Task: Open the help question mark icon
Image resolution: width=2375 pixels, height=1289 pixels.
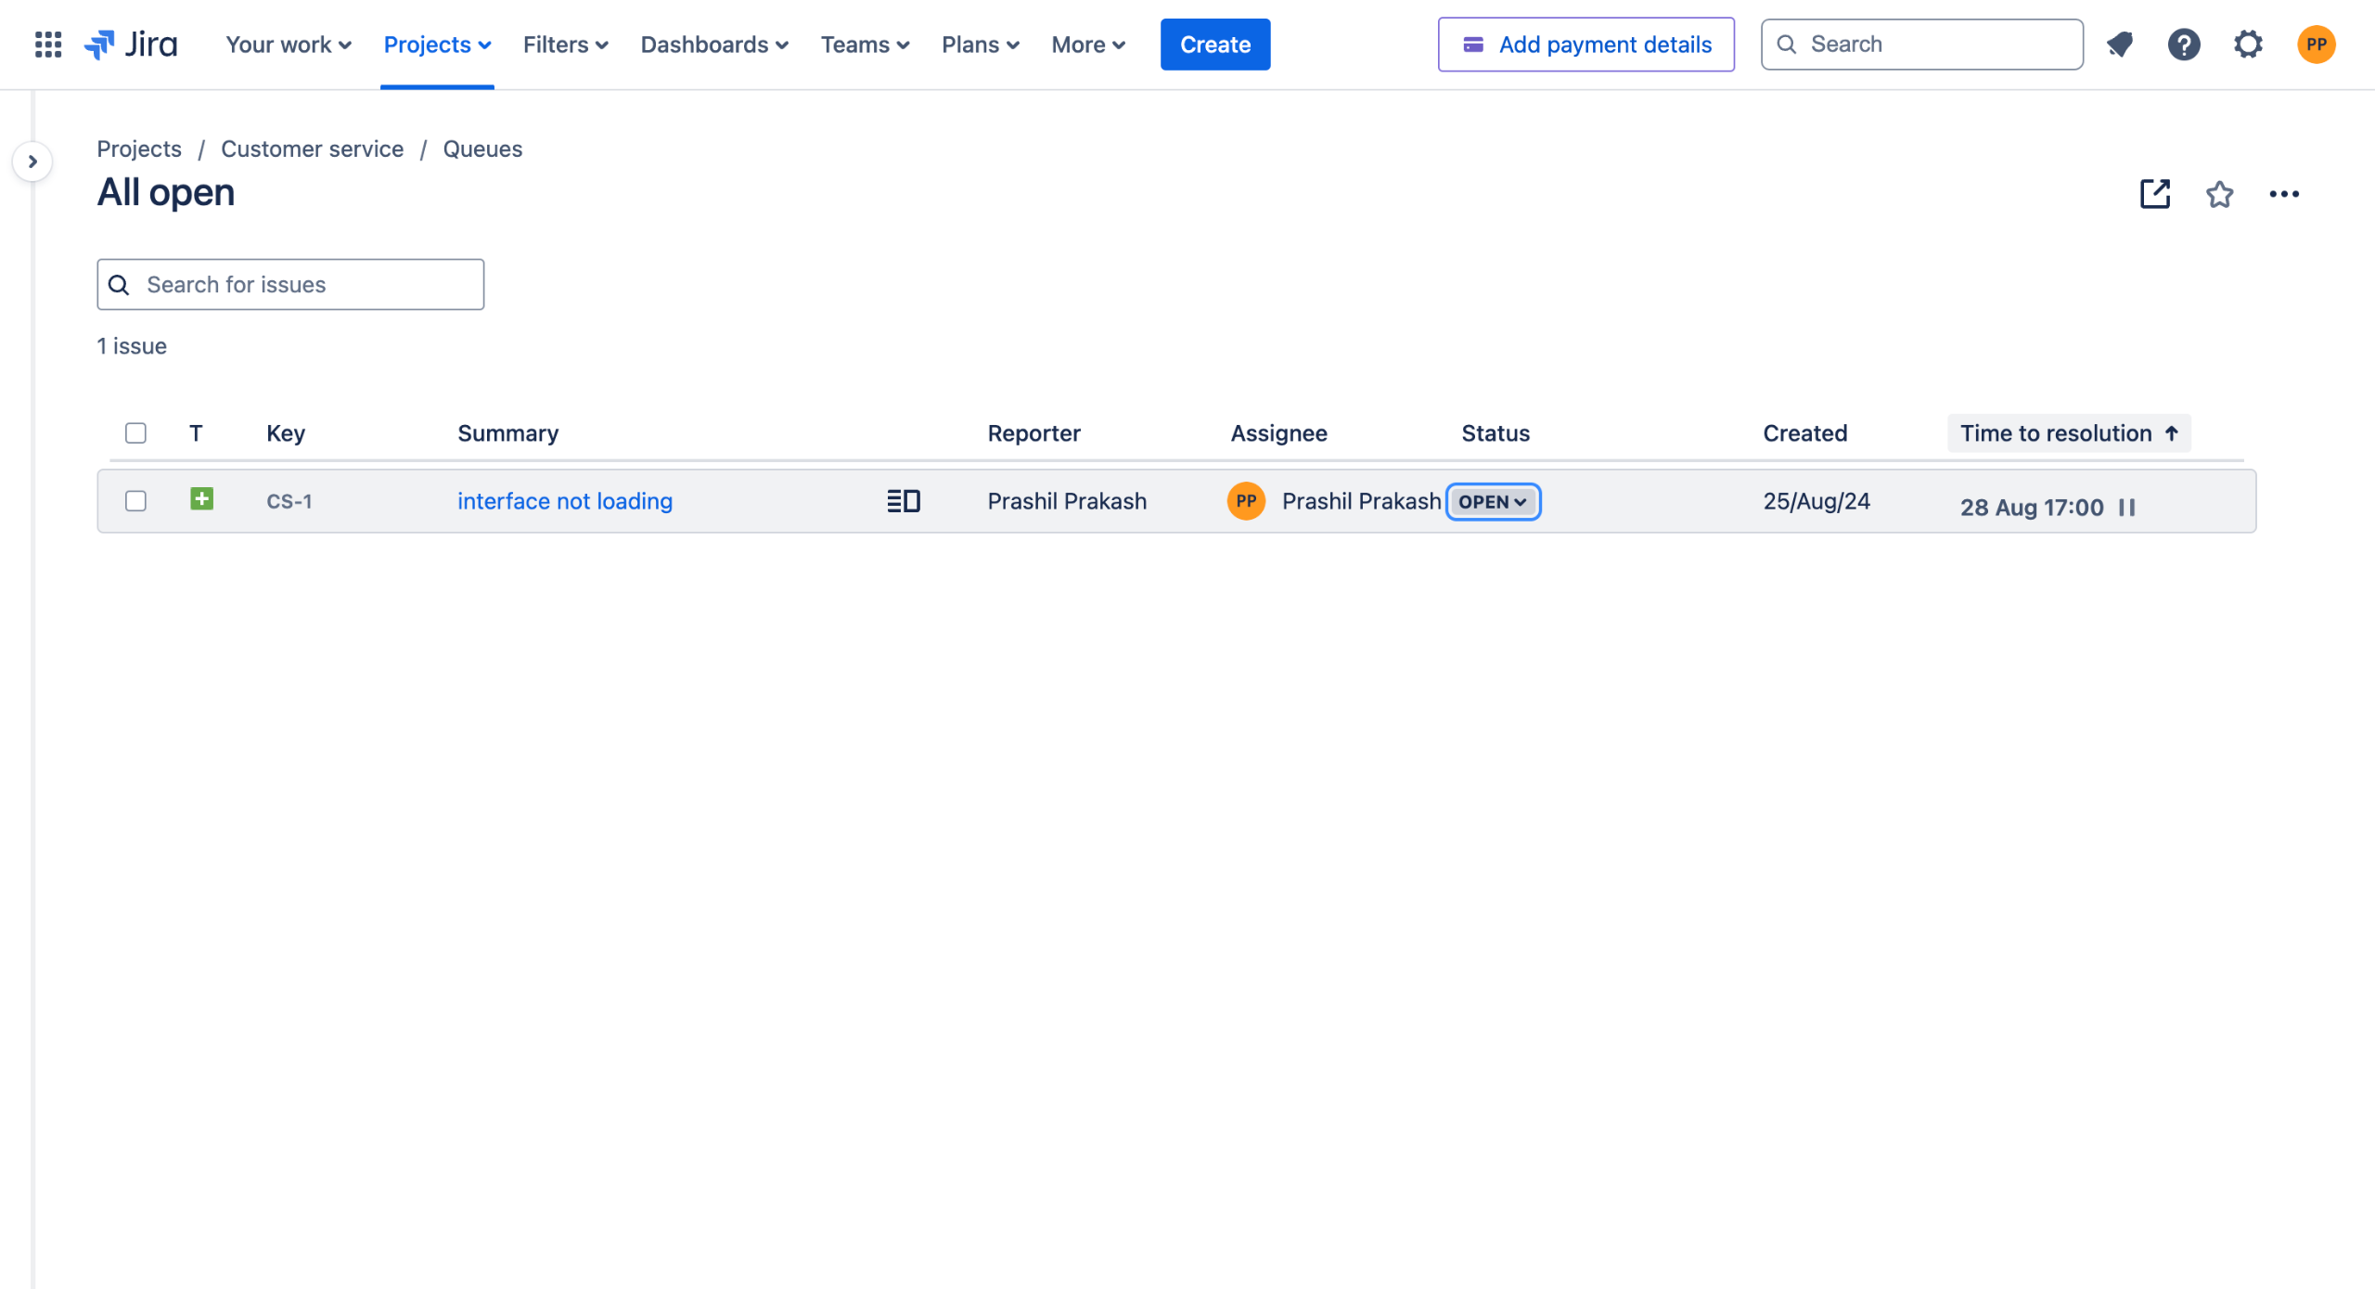Action: pos(2184,44)
